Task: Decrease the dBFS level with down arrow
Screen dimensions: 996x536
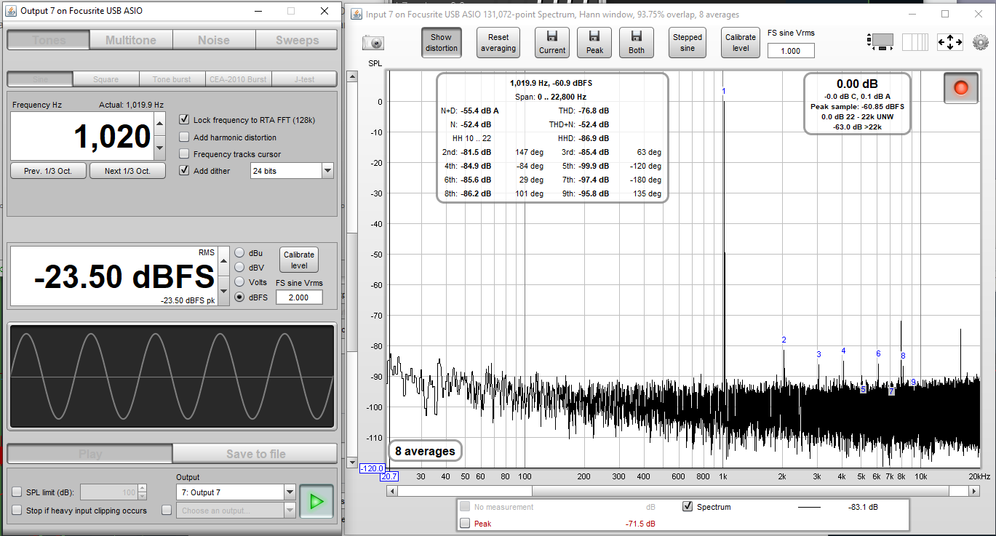Action: (223, 291)
